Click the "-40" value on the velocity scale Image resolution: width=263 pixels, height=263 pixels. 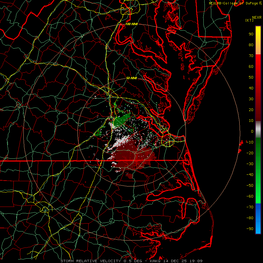pyautogui.click(x=250, y=175)
